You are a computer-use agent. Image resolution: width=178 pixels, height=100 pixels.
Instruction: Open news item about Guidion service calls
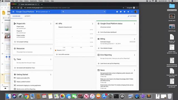(x=117, y=86)
